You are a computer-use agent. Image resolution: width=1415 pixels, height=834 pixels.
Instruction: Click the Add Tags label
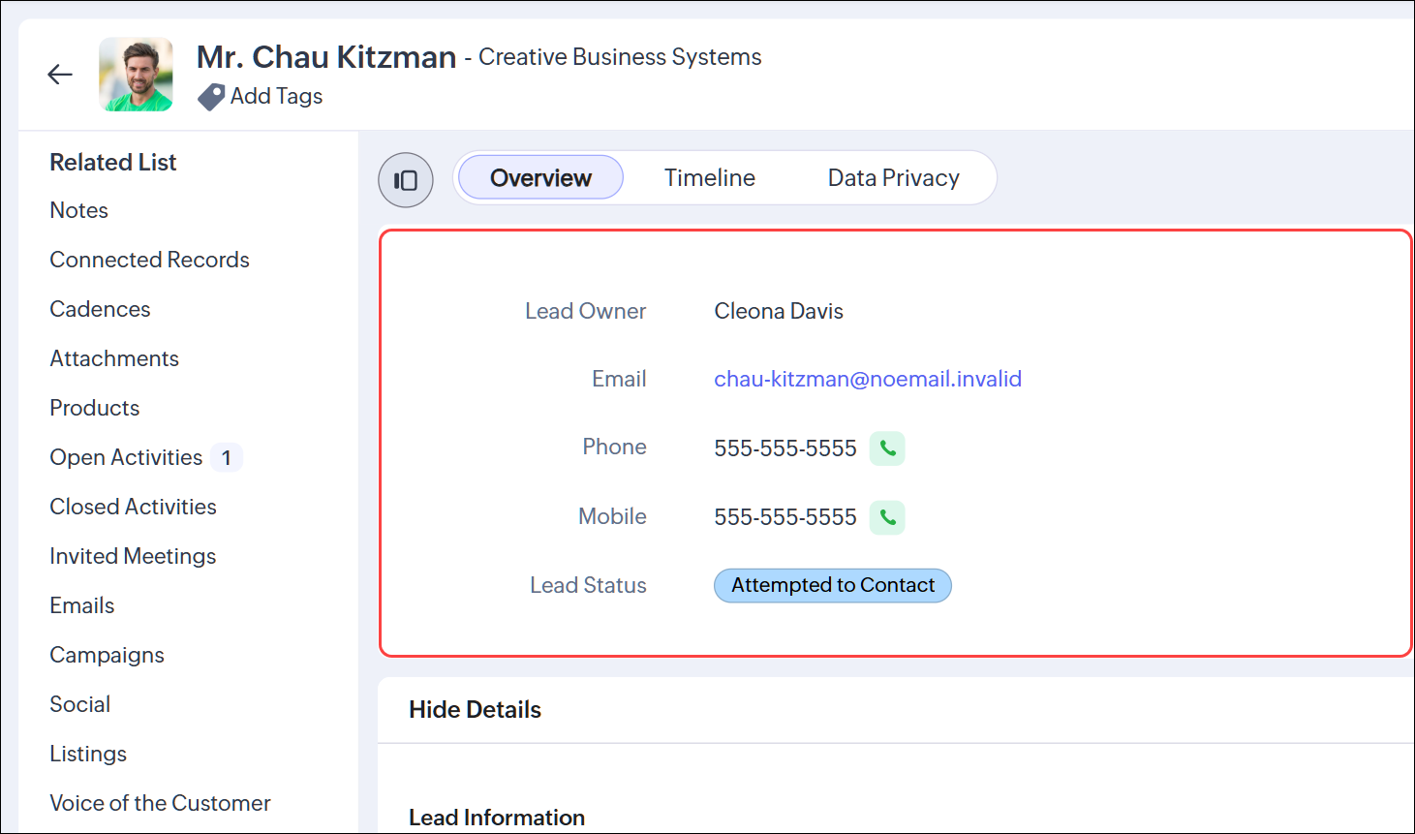click(276, 96)
